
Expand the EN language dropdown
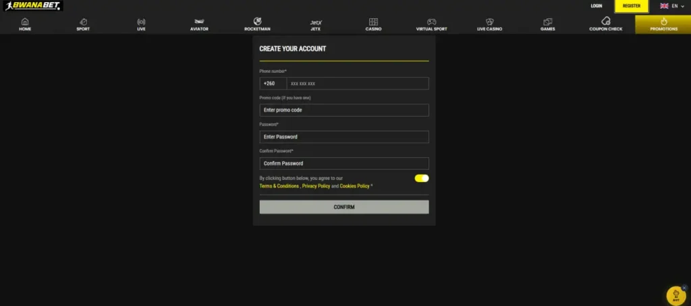[678, 6]
